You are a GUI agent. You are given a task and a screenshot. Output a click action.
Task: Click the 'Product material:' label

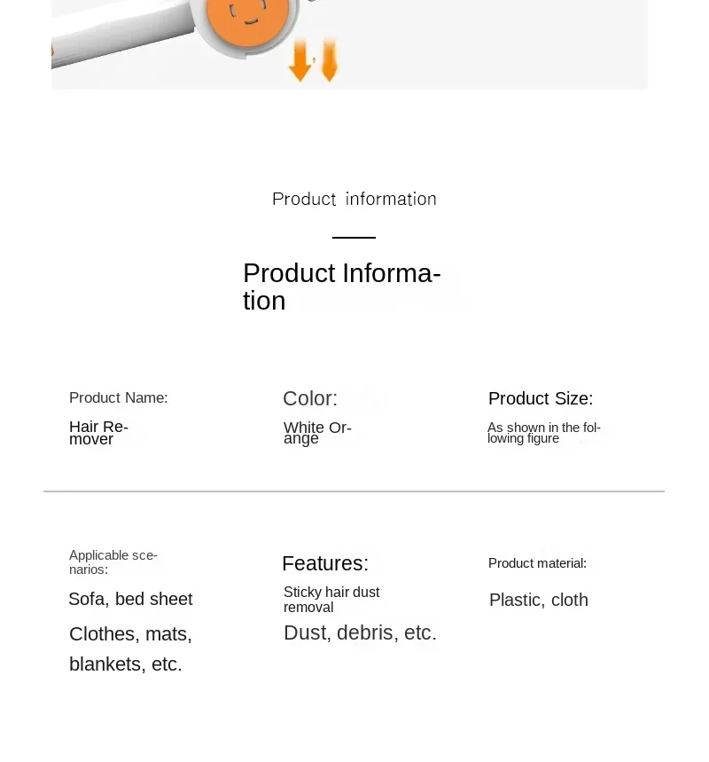coord(538,563)
